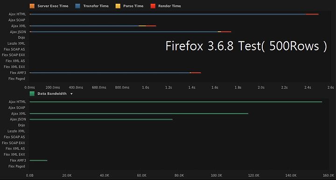Image resolution: width=336 pixels, height=180 pixels.
Task: Select the Render Time legend label
Action: (x=169, y=6)
